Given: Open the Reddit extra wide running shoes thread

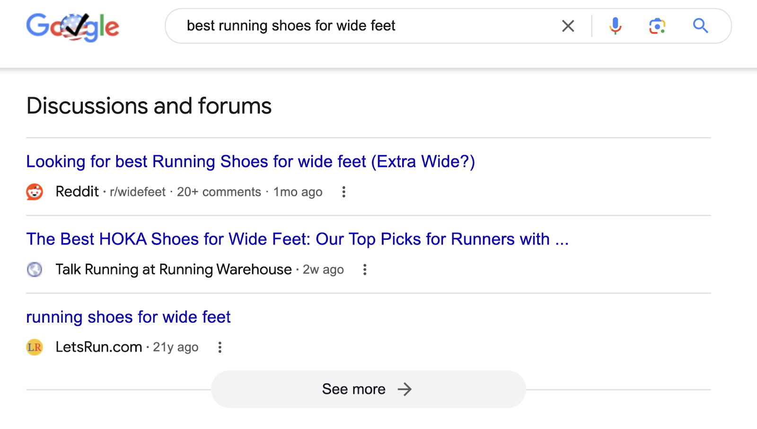Looking at the screenshot, I should (250, 162).
